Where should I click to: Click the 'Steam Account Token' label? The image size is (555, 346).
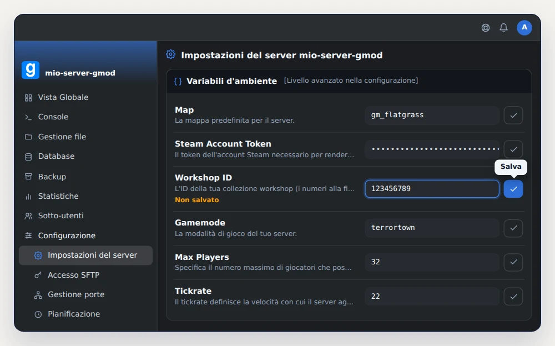[x=223, y=144]
